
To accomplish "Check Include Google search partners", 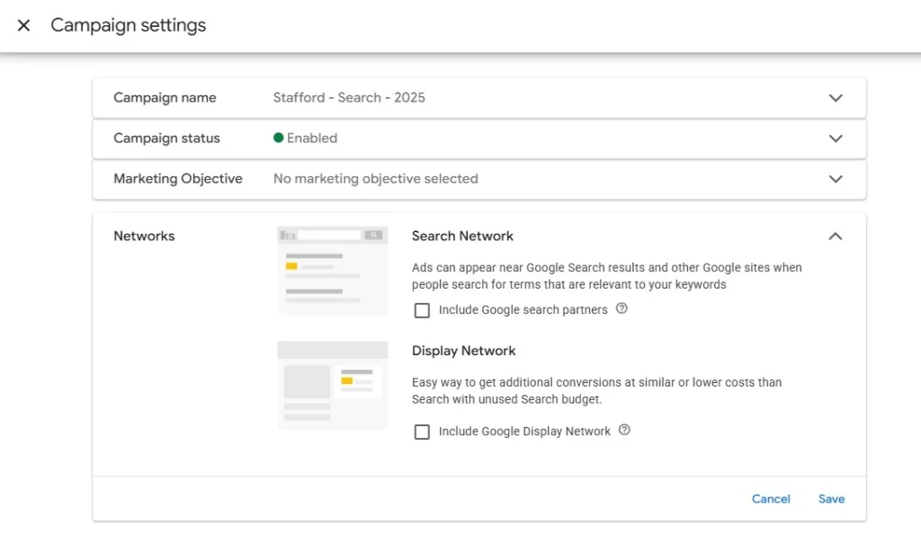I will [422, 310].
